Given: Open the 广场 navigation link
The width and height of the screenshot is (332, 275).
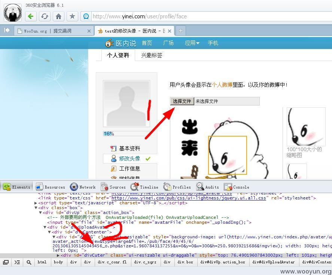Looking at the screenshot, I should (x=168, y=43).
